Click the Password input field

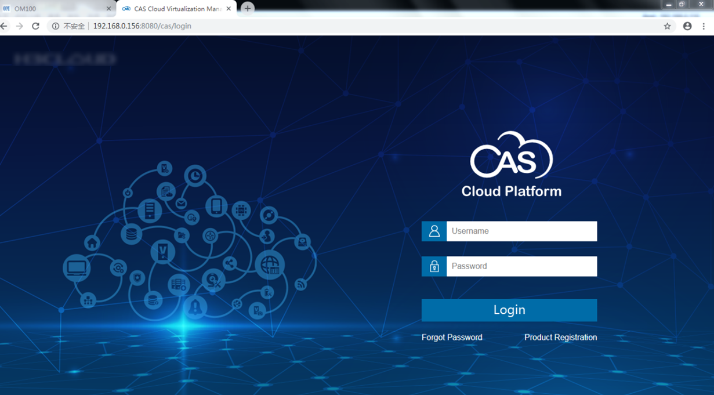click(x=521, y=266)
